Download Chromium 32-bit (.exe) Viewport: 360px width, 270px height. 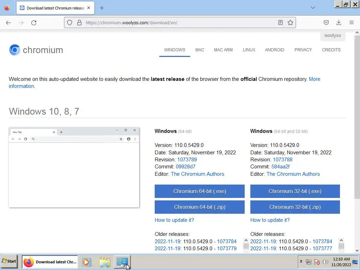tap(295, 191)
